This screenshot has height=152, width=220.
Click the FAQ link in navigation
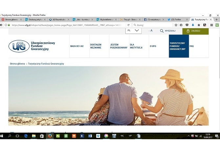tap(191, 46)
